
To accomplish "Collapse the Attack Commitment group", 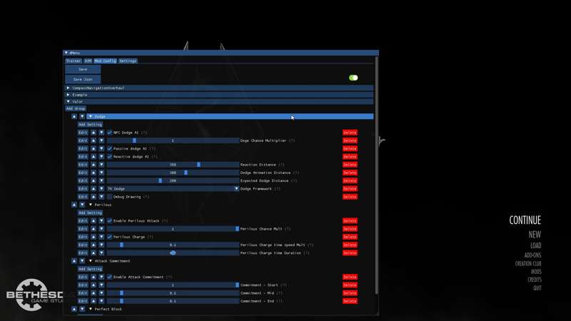I will 91,261.
